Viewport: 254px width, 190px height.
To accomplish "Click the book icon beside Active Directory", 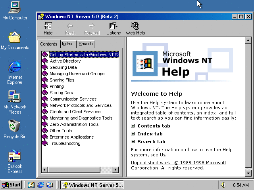I will point(45,61).
